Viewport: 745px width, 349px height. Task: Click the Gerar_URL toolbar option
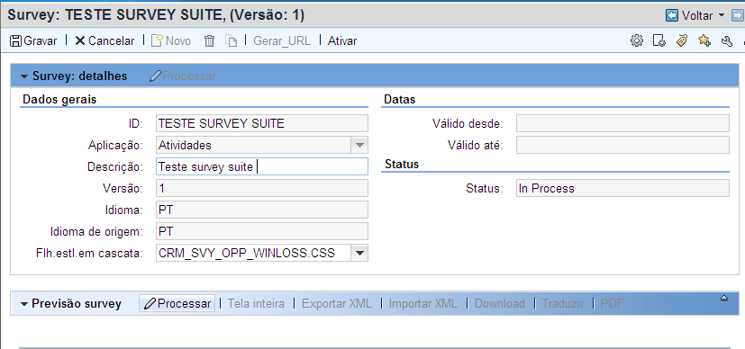tap(282, 40)
